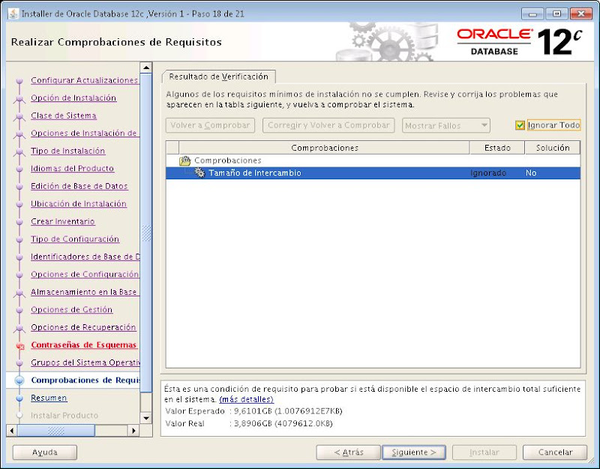
Task: Click the disabled Instalar button
Action: pyautogui.click(x=484, y=452)
